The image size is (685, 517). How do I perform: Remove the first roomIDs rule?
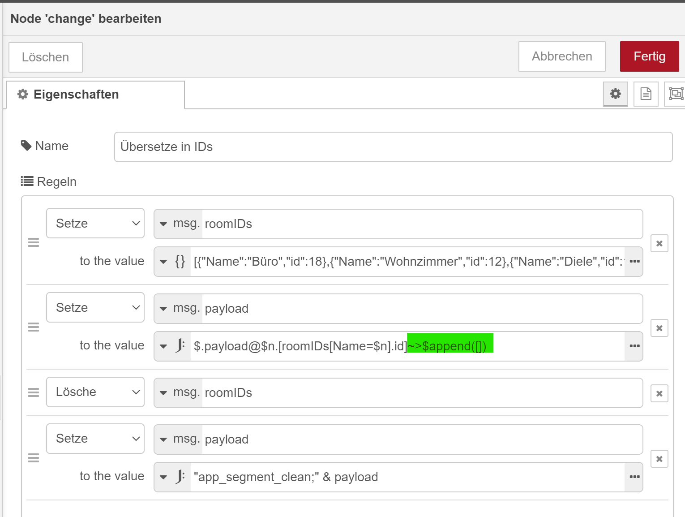pyautogui.click(x=659, y=243)
